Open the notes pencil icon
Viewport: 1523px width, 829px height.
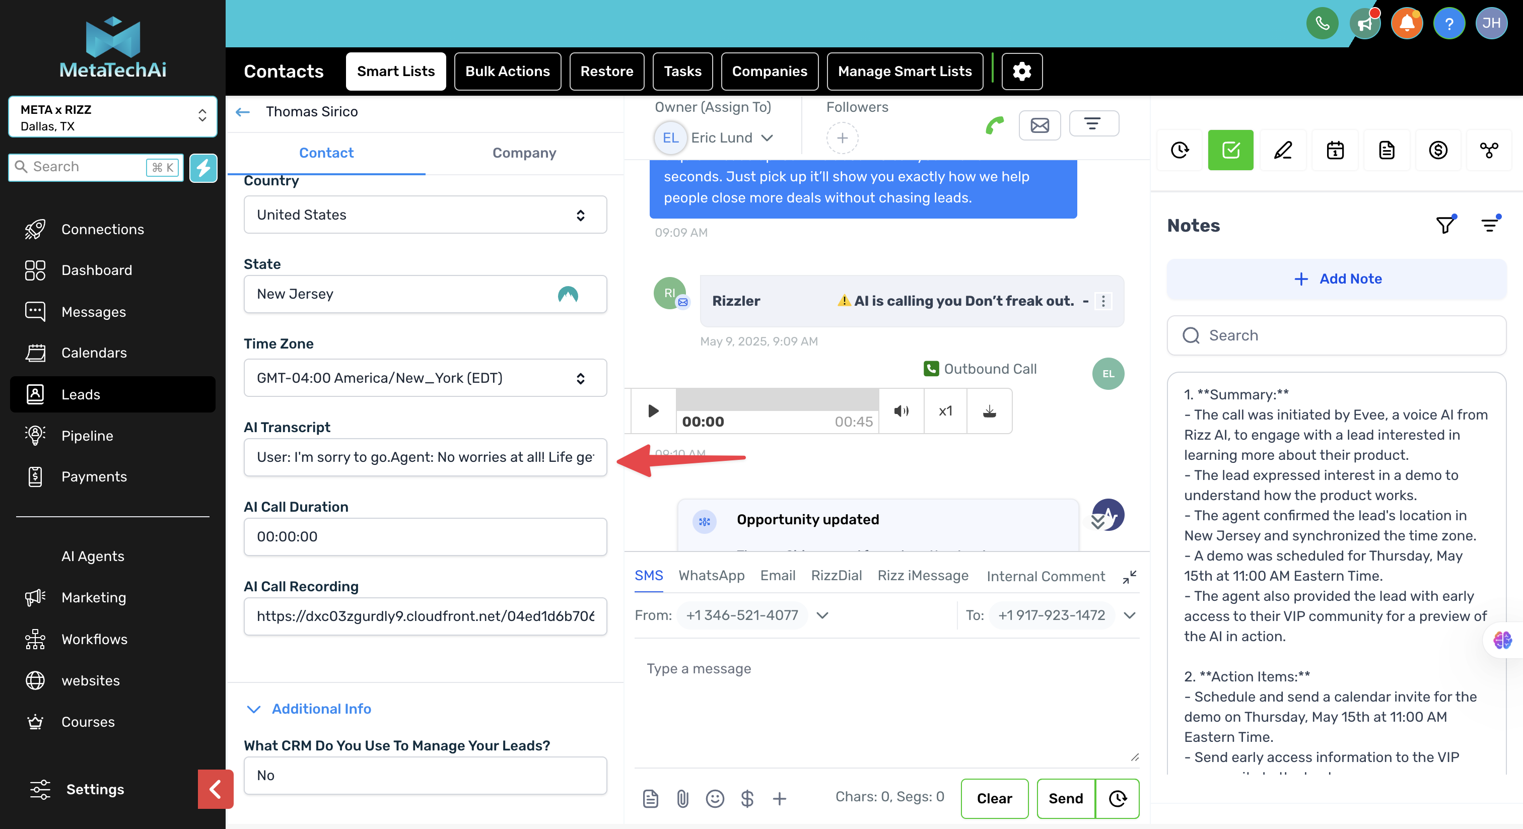coord(1282,150)
